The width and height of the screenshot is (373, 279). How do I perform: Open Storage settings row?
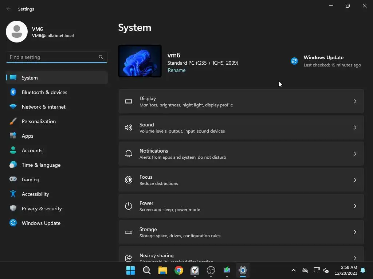coord(241,232)
